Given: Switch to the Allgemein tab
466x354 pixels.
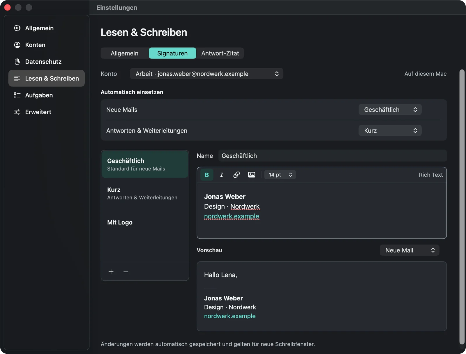Looking at the screenshot, I should tap(125, 53).
